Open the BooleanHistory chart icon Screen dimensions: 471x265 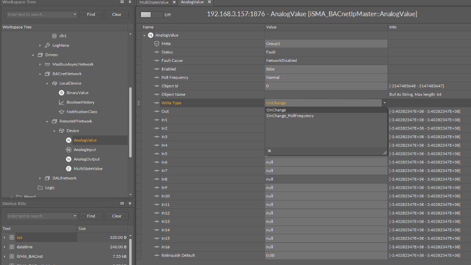pos(61,102)
